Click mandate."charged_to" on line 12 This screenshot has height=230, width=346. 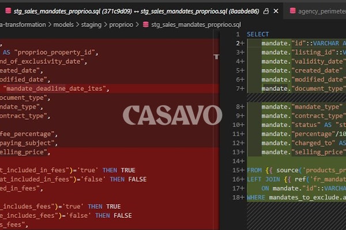[x=298, y=143]
